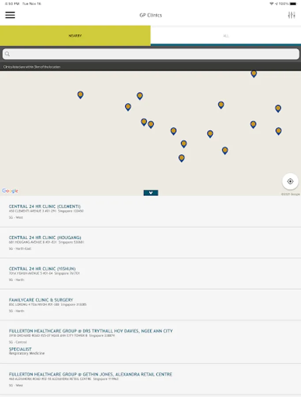Click the SPECIALIST heading
Viewport: 301px width, 397px height.
(x=20, y=349)
